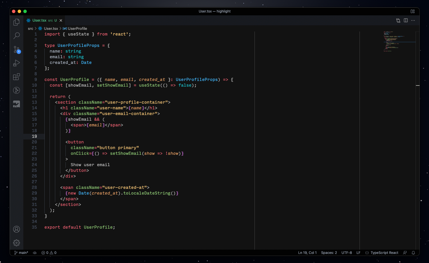This screenshot has height=263, width=429.
Task: Click the 'Show user email' text
Action: (90, 165)
